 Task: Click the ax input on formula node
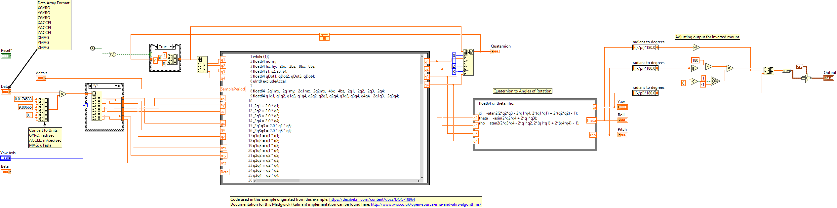click(223, 98)
